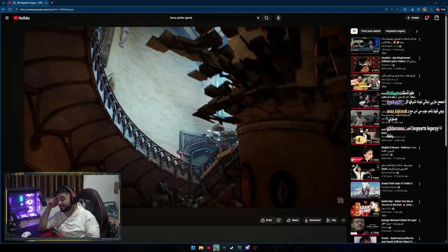Open the browser Chat sidebar button
This screenshot has height=252, width=448.
[x=441, y=9]
